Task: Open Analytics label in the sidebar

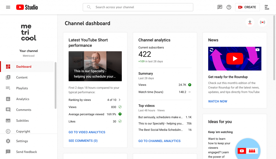Action: pos(23,99)
